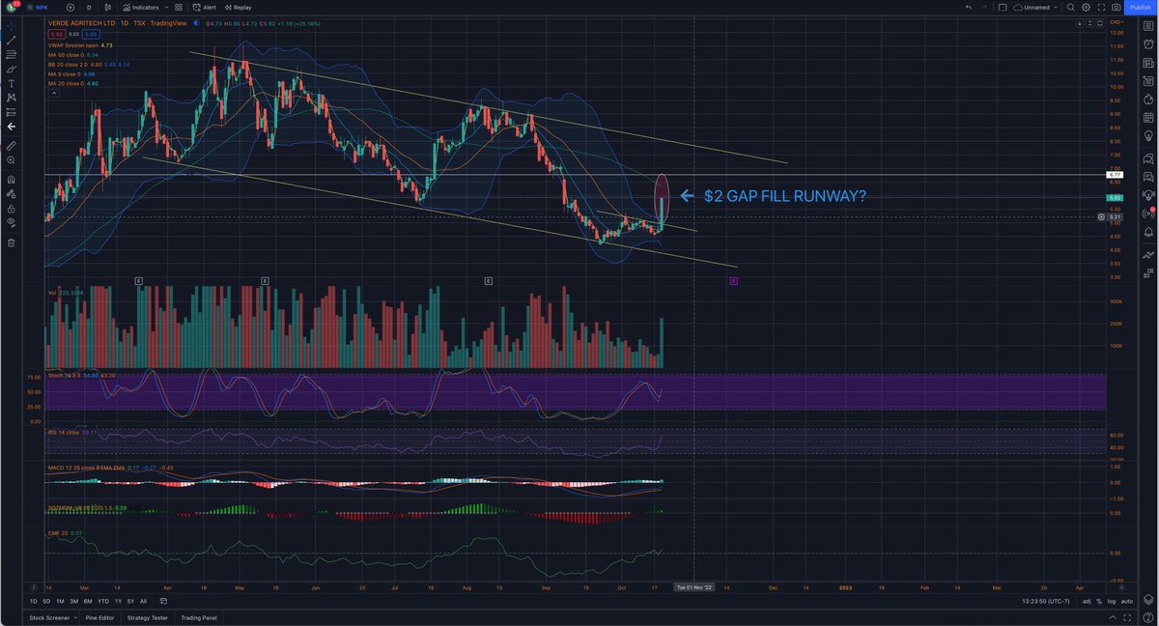Viewport: 1159px width, 626px height.
Task: Select the All date range
Action: click(x=144, y=601)
